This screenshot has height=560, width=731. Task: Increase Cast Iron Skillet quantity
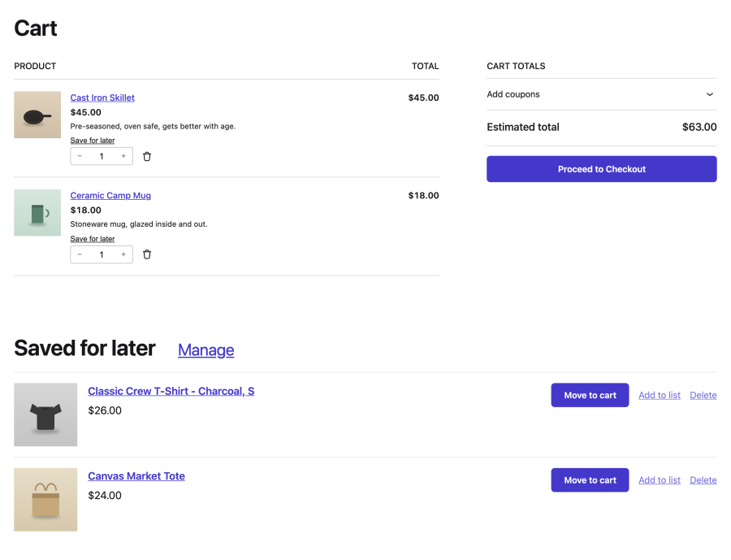click(x=123, y=156)
